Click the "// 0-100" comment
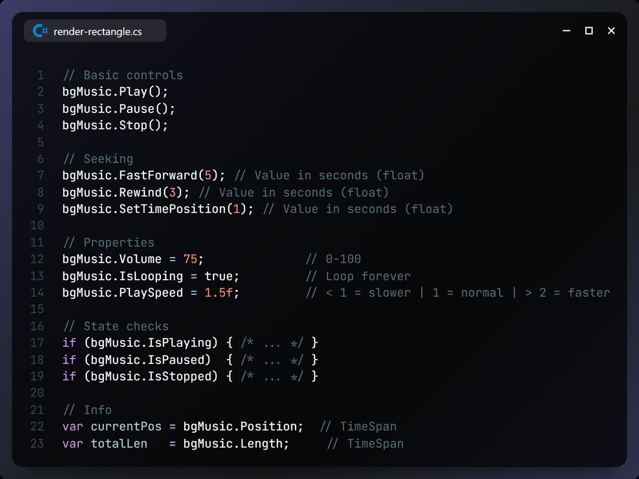This screenshot has height=479, width=639. click(333, 259)
